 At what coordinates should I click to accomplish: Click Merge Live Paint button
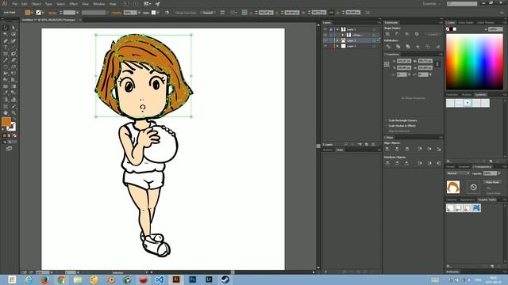[x=186, y=13]
